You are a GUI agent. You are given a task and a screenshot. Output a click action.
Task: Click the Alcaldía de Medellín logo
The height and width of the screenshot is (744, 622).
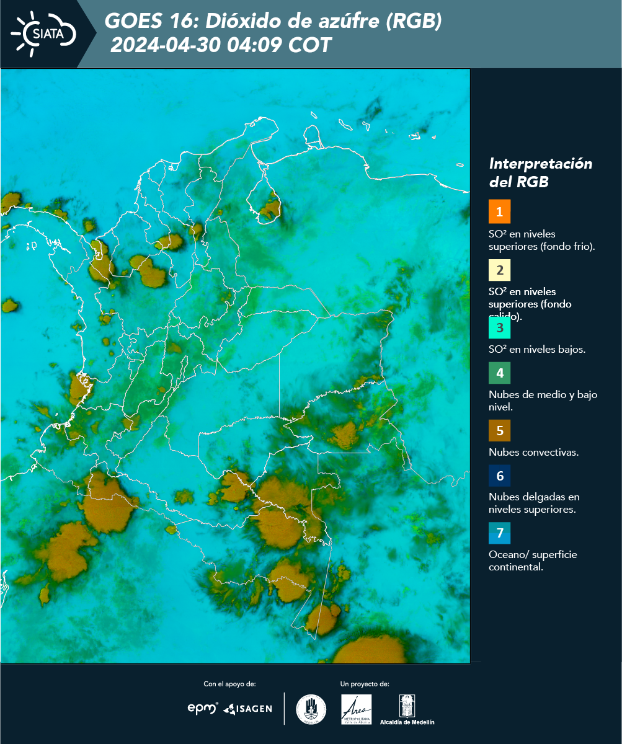pos(407,709)
